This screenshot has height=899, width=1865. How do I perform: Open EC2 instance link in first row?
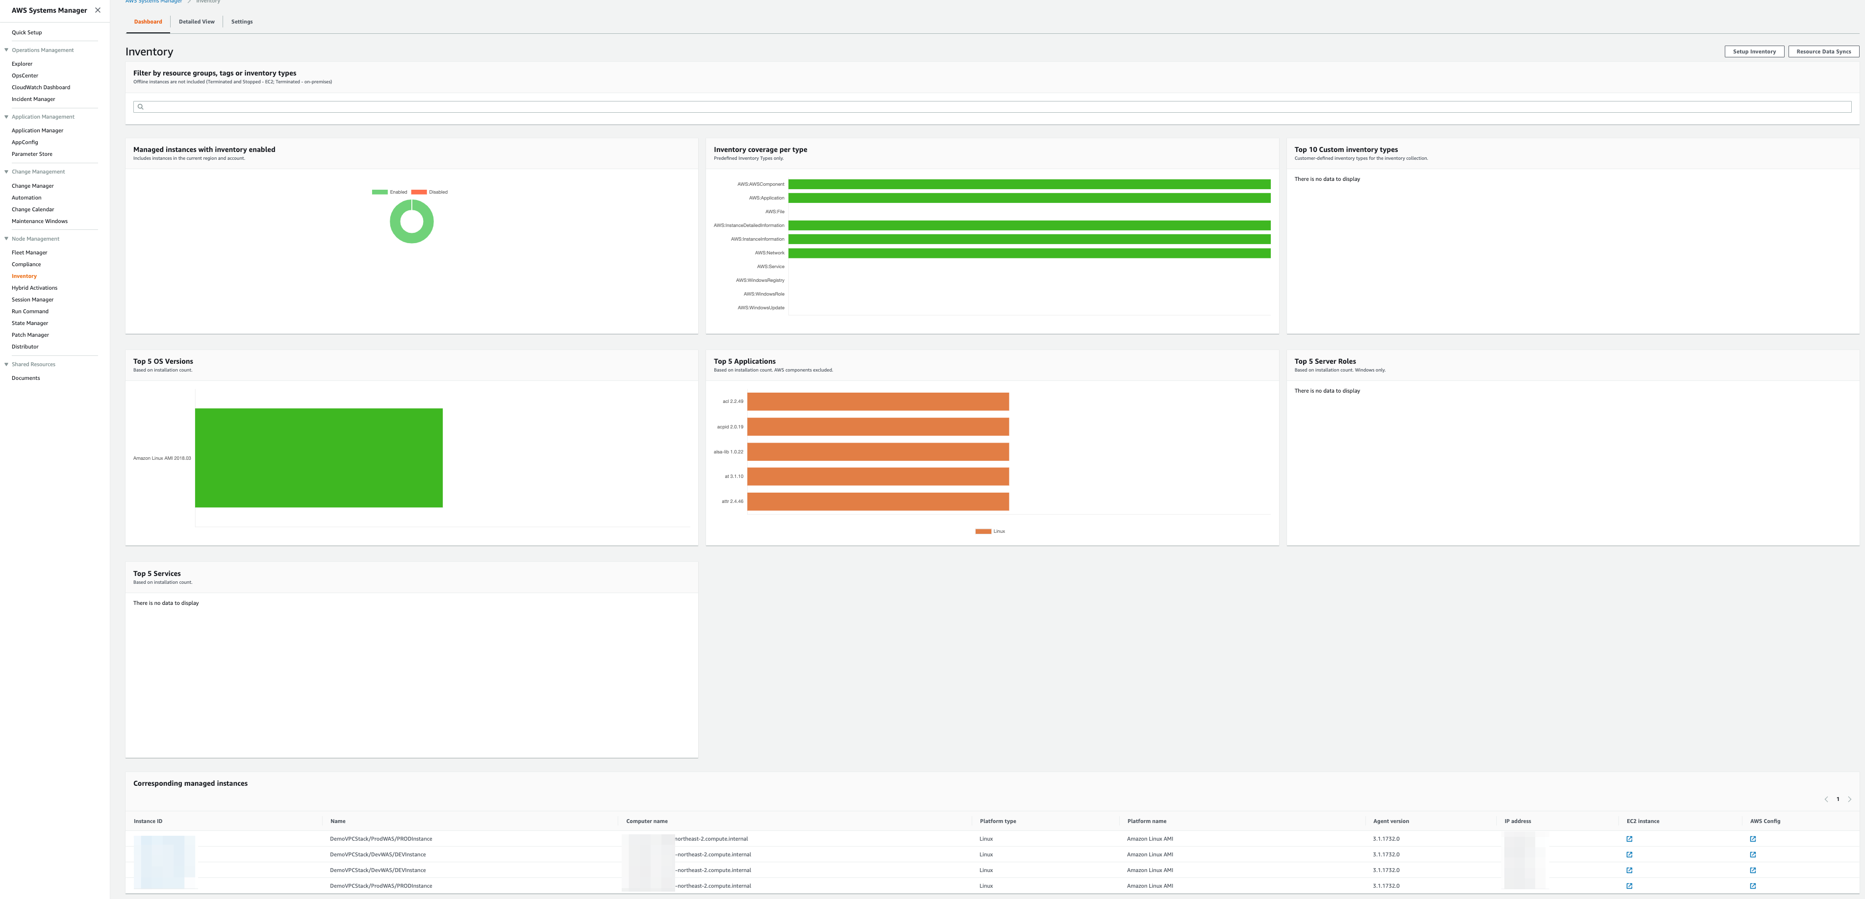1629,839
